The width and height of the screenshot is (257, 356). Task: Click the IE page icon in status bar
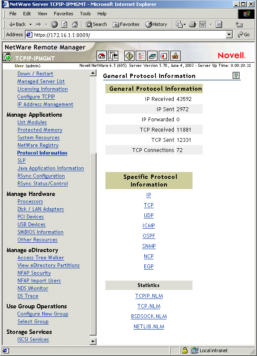(6, 350)
